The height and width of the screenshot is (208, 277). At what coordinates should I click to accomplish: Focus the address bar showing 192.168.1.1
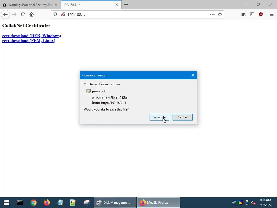coord(138,15)
